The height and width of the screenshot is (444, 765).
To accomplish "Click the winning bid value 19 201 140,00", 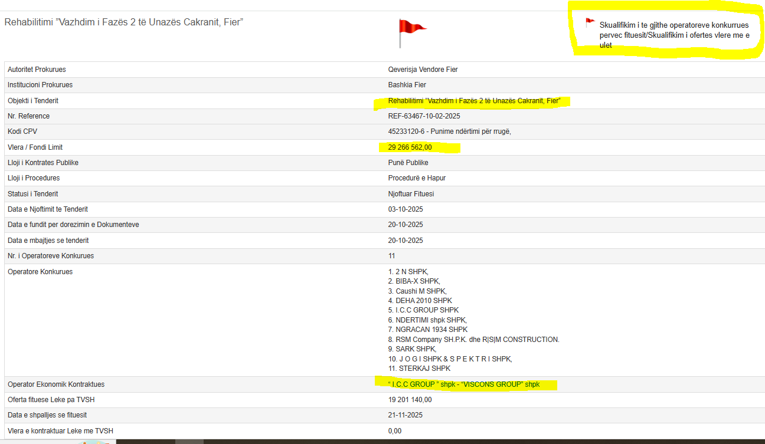I will coord(410,400).
